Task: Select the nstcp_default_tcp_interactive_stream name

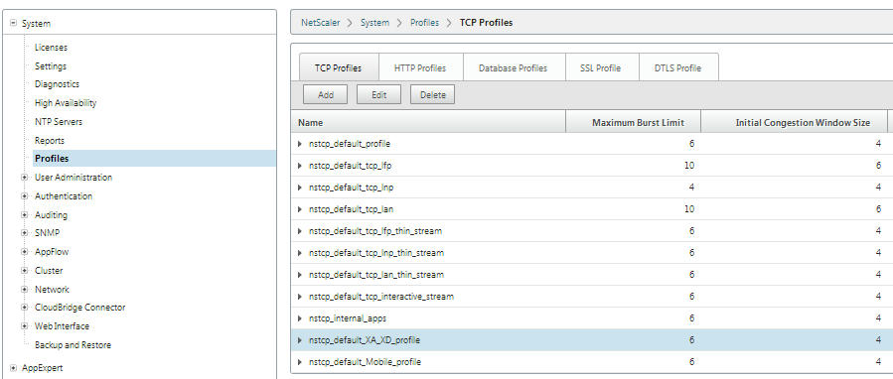Action: pos(381,297)
